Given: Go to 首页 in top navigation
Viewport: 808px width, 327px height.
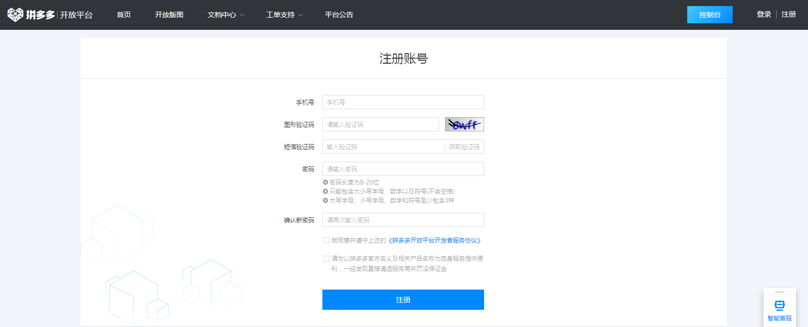Looking at the screenshot, I should [124, 15].
